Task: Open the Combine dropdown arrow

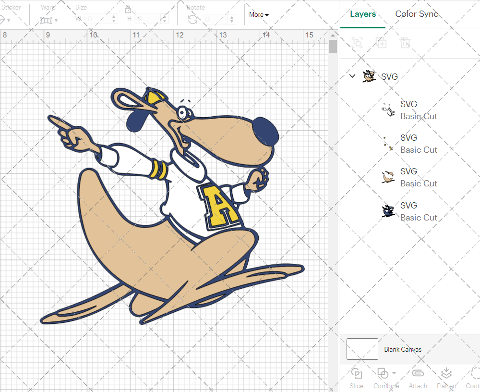Action: 394,373
